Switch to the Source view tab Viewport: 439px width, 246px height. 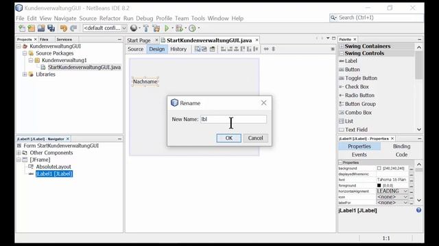click(136, 49)
